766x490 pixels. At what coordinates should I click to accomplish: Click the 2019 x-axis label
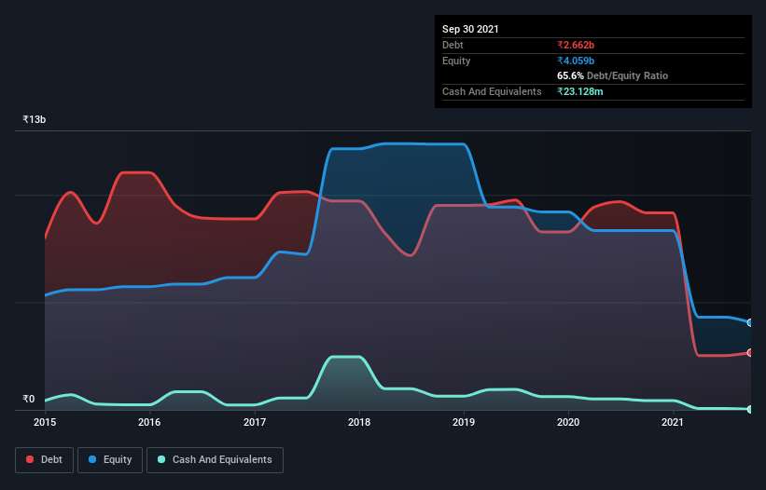[464, 422]
